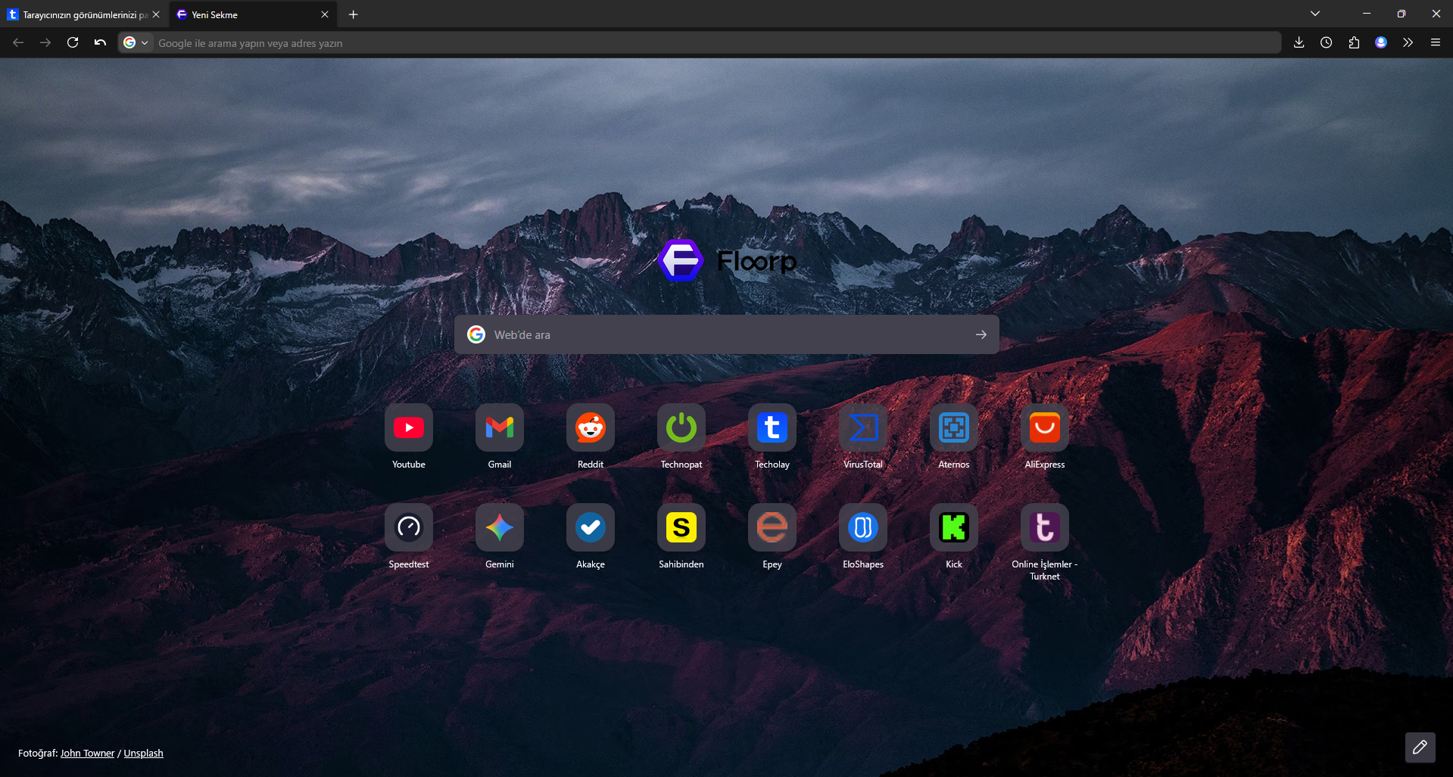Open the downloads panel
This screenshot has height=777, width=1453.
point(1299,42)
